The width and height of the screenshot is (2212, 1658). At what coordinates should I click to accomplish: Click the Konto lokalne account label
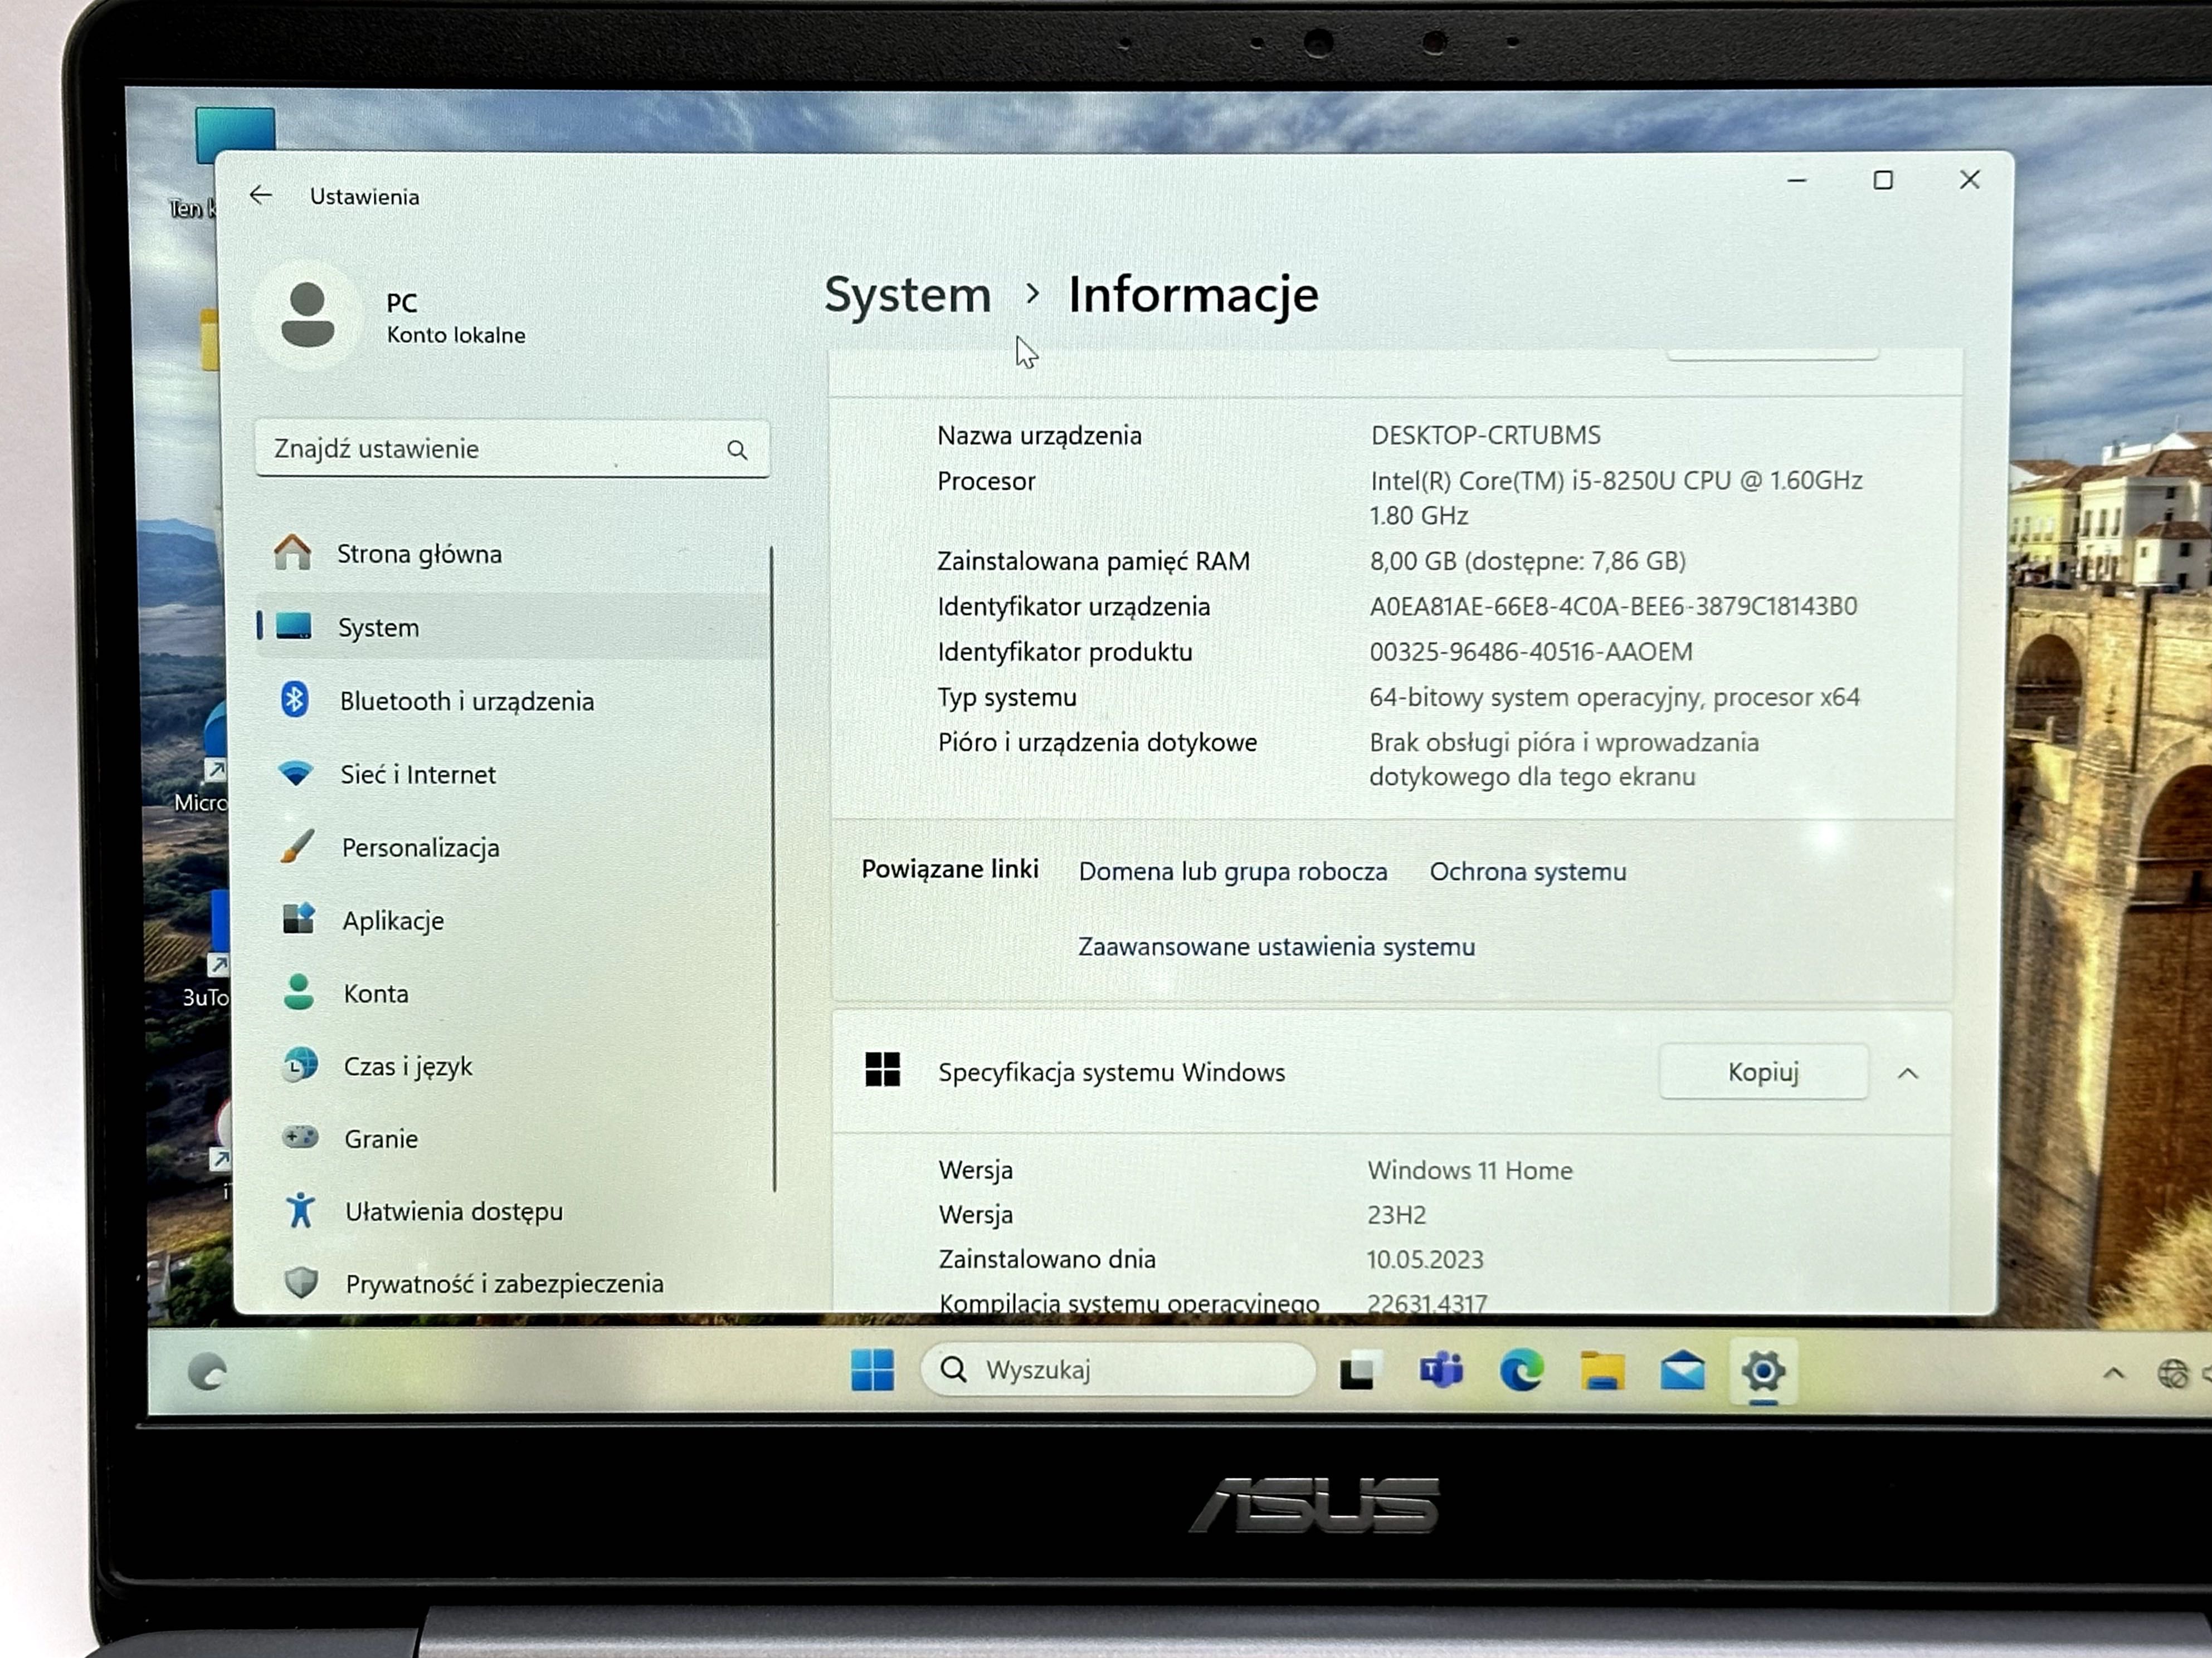pyautogui.click(x=456, y=335)
